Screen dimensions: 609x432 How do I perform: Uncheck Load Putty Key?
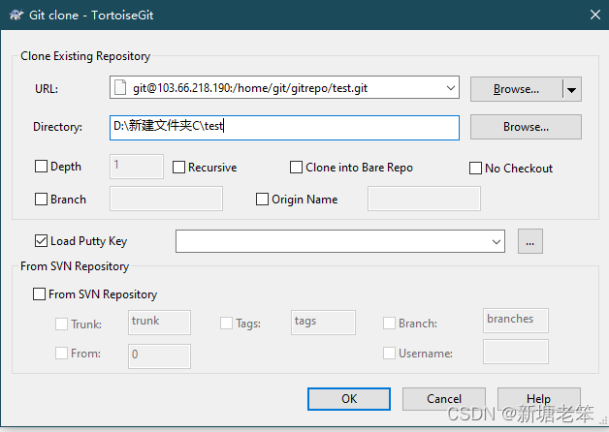point(41,241)
